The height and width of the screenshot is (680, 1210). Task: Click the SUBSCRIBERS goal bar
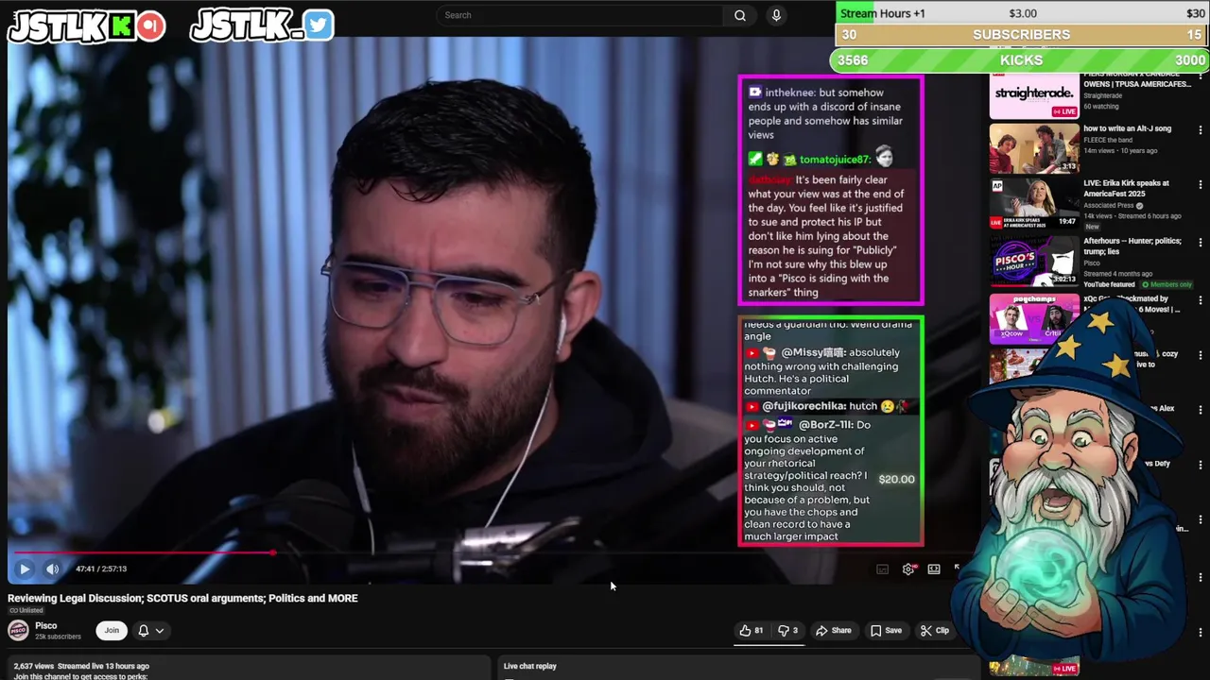point(1022,35)
